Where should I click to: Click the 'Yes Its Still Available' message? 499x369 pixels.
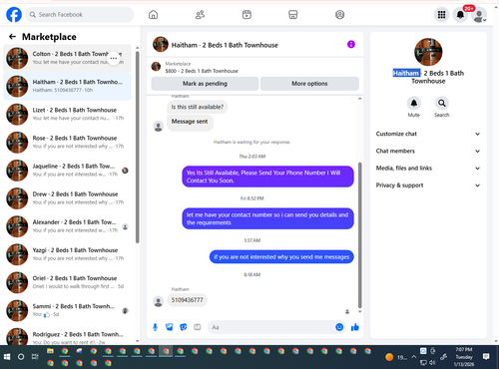point(267,177)
